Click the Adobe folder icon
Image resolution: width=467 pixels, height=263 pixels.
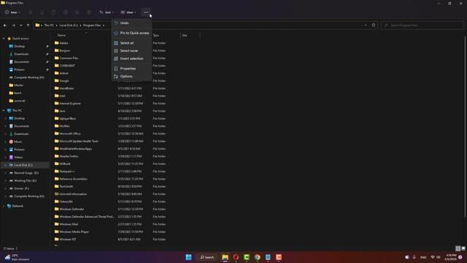[57, 43]
